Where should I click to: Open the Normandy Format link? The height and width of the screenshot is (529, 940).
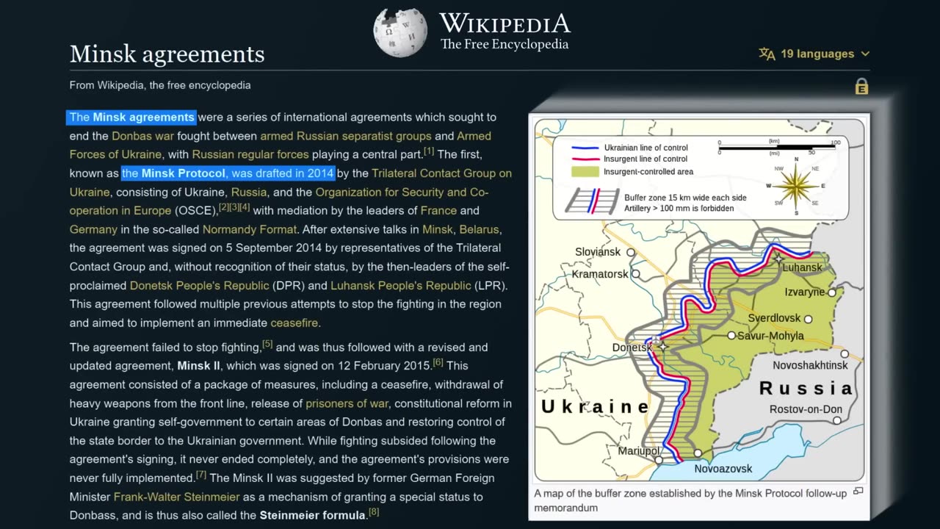point(250,229)
